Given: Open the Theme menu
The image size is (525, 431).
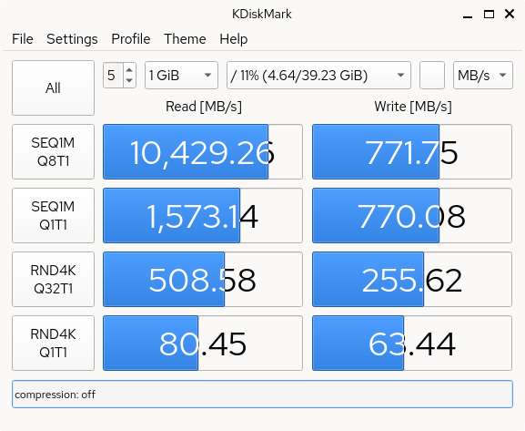Looking at the screenshot, I should coord(185,39).
